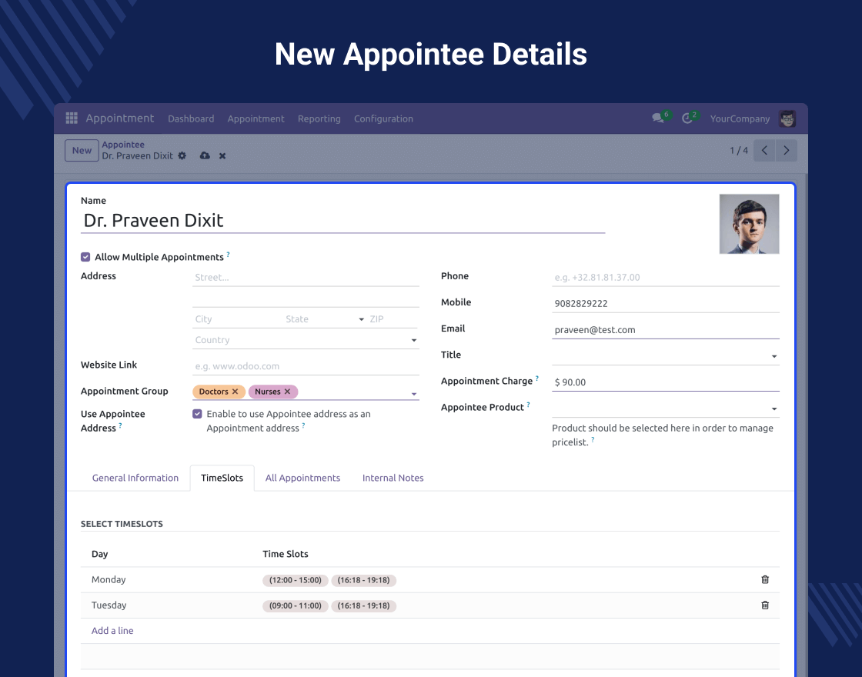Go to the next appointee record
Image resolution: width=862 pixels, height=677 pixels.
pos(786,151)
